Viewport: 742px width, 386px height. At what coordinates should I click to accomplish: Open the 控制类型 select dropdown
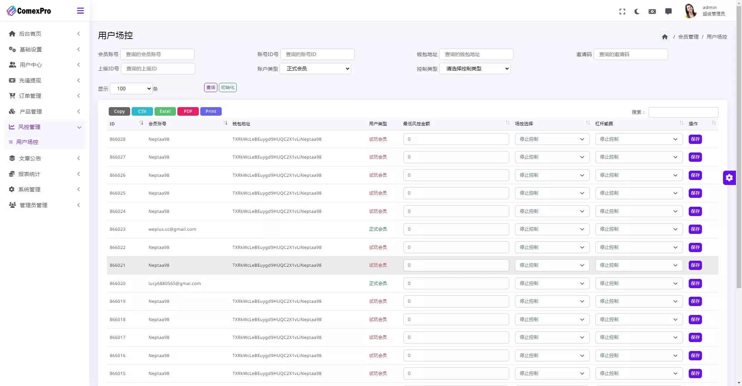pyautogui.click(x=475, y=69)
